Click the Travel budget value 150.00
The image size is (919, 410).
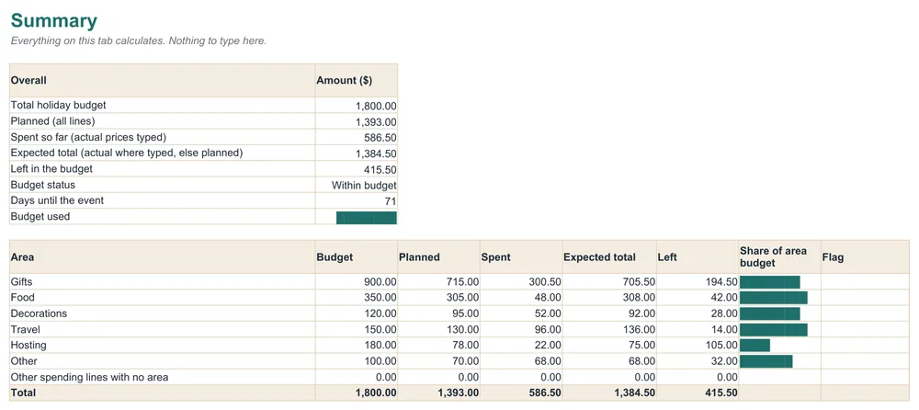pyautogui.click(x=380, y=330)
